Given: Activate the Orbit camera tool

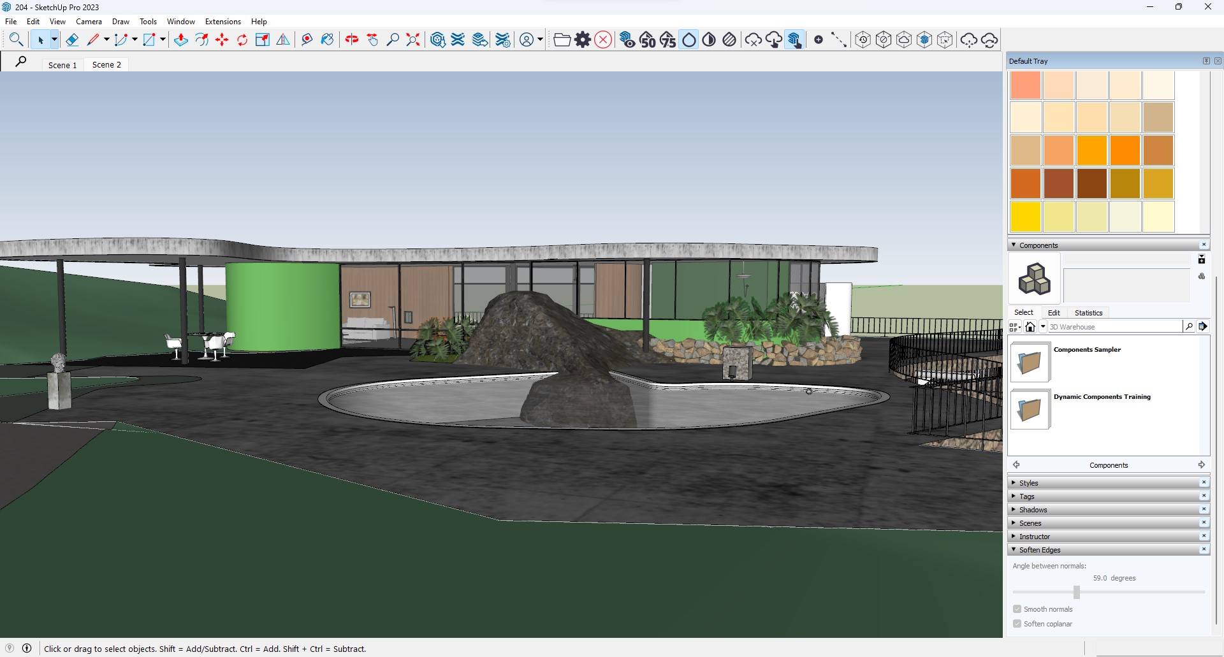Looking at the screenshot, I should pyautogui.click(x=351, y=39).
